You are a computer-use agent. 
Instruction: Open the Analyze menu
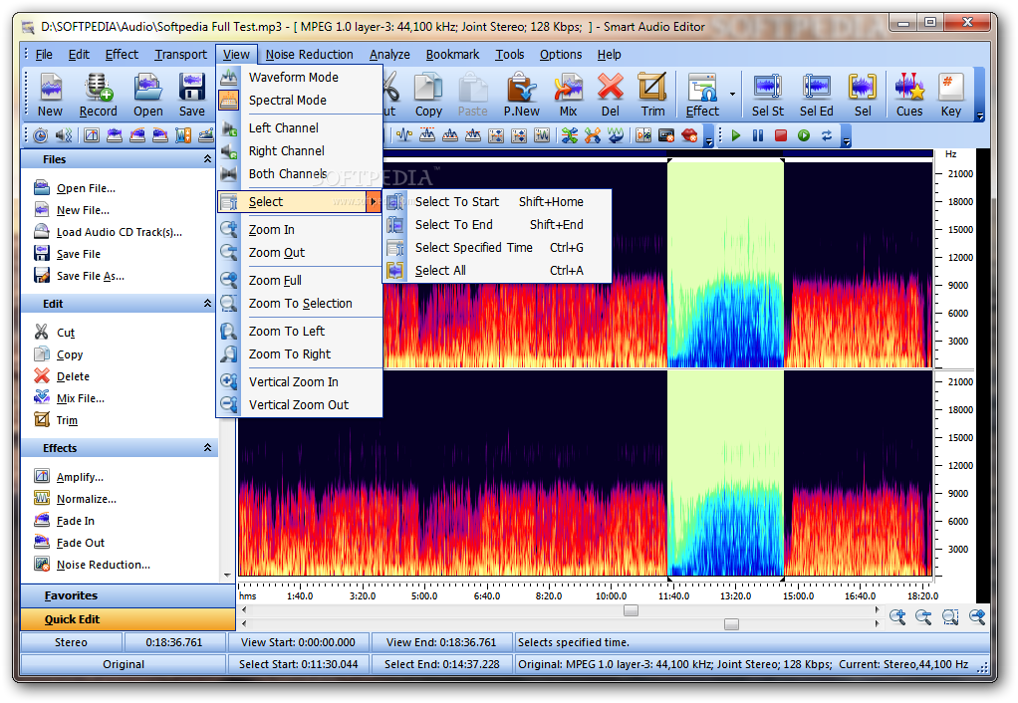389,55
